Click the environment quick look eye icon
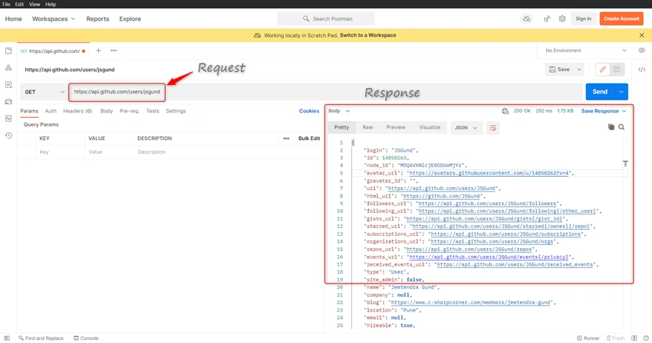This screenshot has height=343, width=652. pos(641,51)
